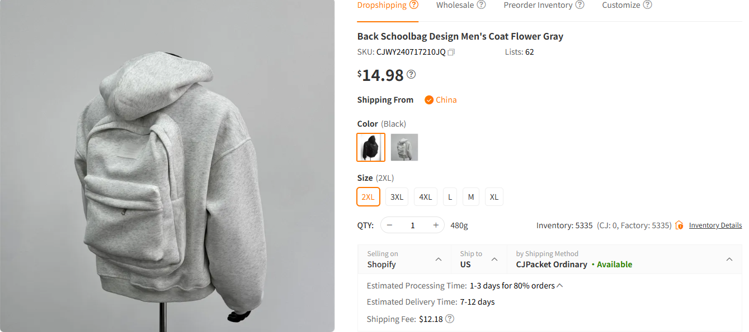This screenshot has height=332, width=749.
Task: Open the Shipping Fee question mark tooltip
Action: coord(449,319)
